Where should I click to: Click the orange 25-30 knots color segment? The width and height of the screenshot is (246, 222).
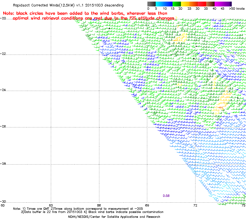click(x=194, y=4)
